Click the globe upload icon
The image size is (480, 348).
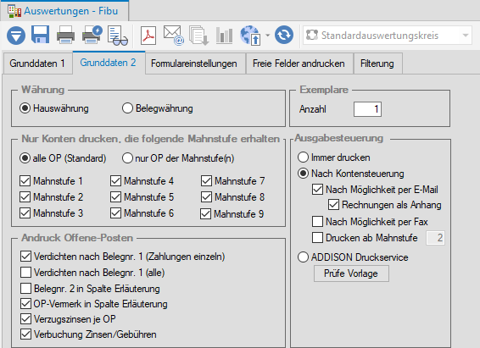251,36
